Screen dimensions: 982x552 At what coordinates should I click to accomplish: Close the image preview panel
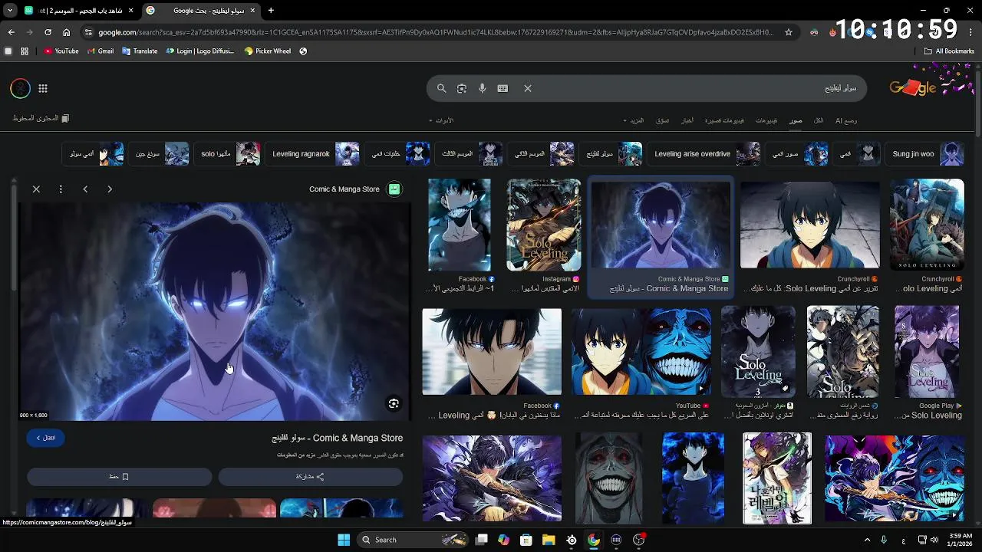(x=36, y=189)
